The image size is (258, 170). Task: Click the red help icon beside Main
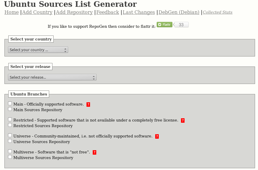point(88,104)
